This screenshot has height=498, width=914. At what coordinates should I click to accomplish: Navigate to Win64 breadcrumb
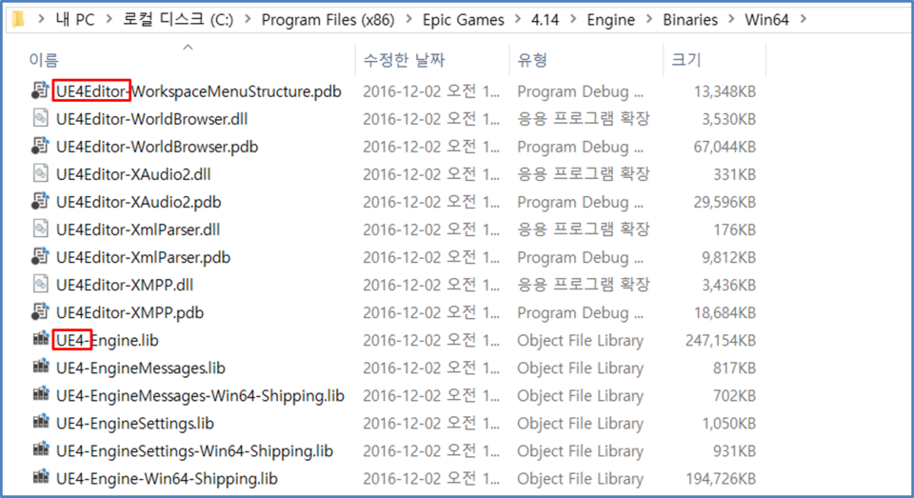tap(767, 20)
